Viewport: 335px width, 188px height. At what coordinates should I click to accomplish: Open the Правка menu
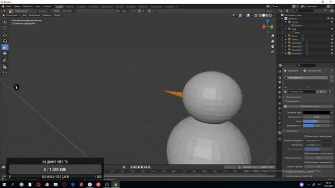(17, 6)
